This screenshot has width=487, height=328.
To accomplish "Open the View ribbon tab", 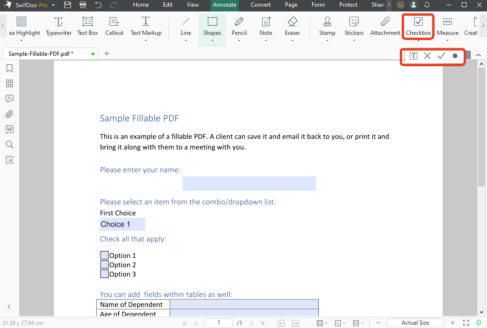I will tap(193, 5).
